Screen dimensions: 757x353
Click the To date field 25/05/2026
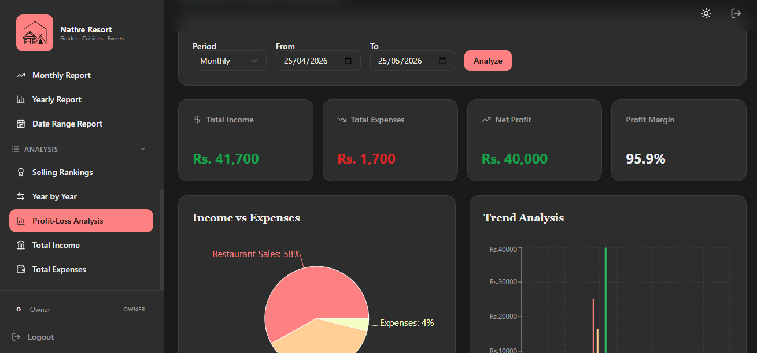[x=412, y=61]
